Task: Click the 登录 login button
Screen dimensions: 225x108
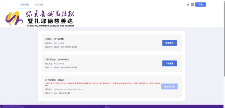Action: click(201, 4)
